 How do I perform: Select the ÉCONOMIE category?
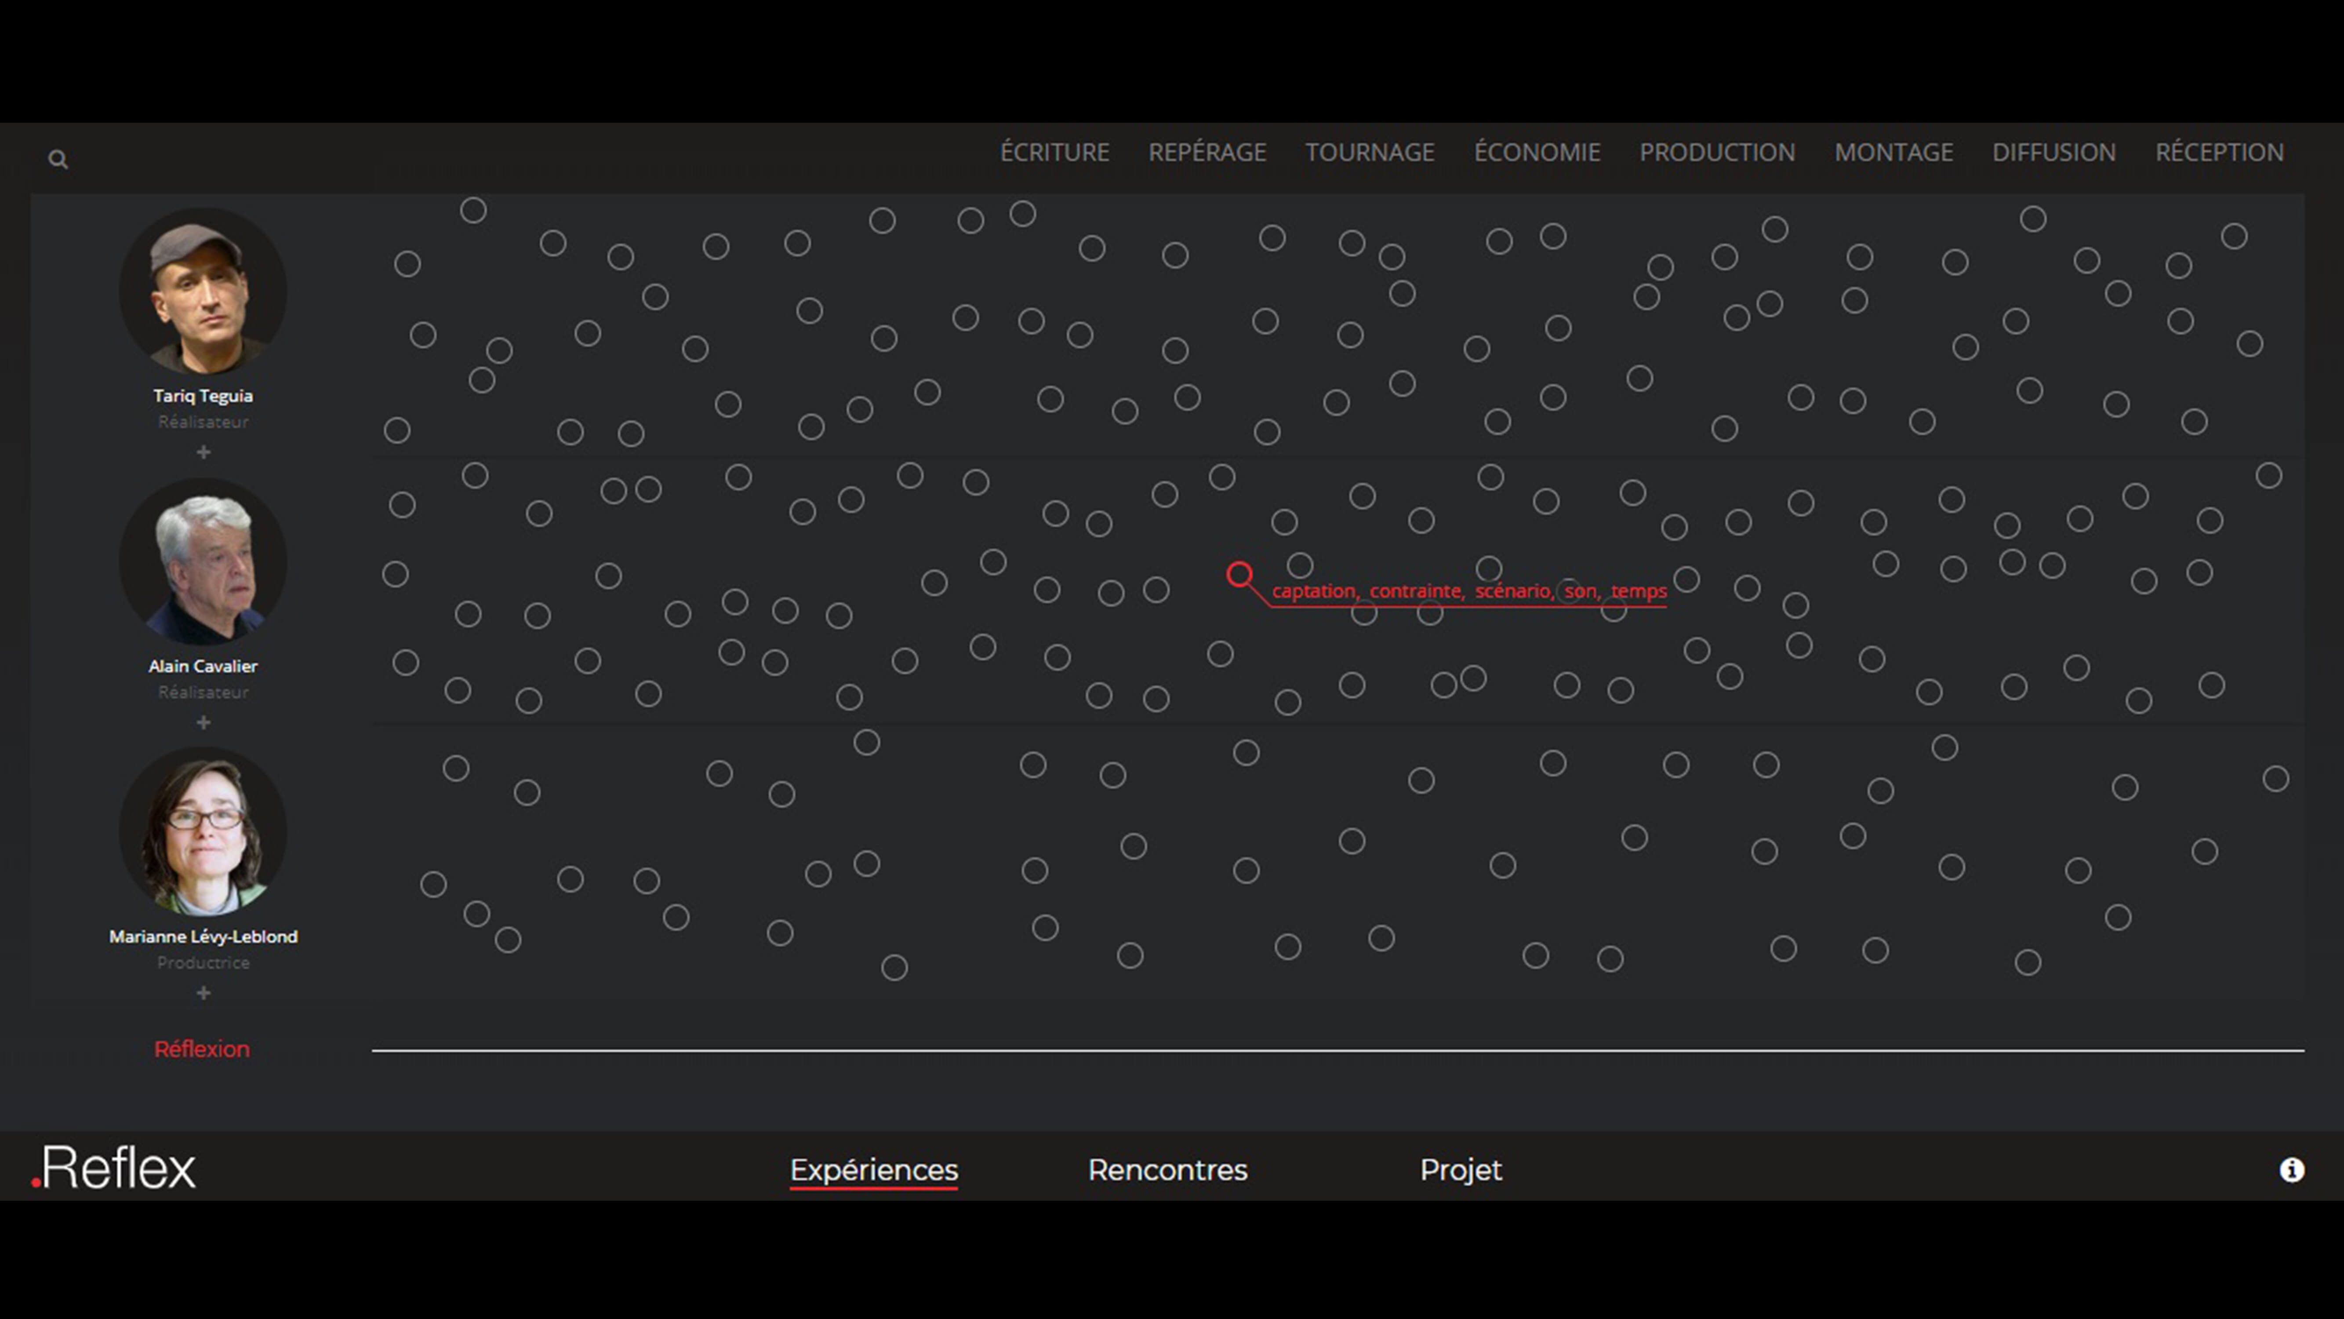pyautogui.click(x=1537, y=152)
